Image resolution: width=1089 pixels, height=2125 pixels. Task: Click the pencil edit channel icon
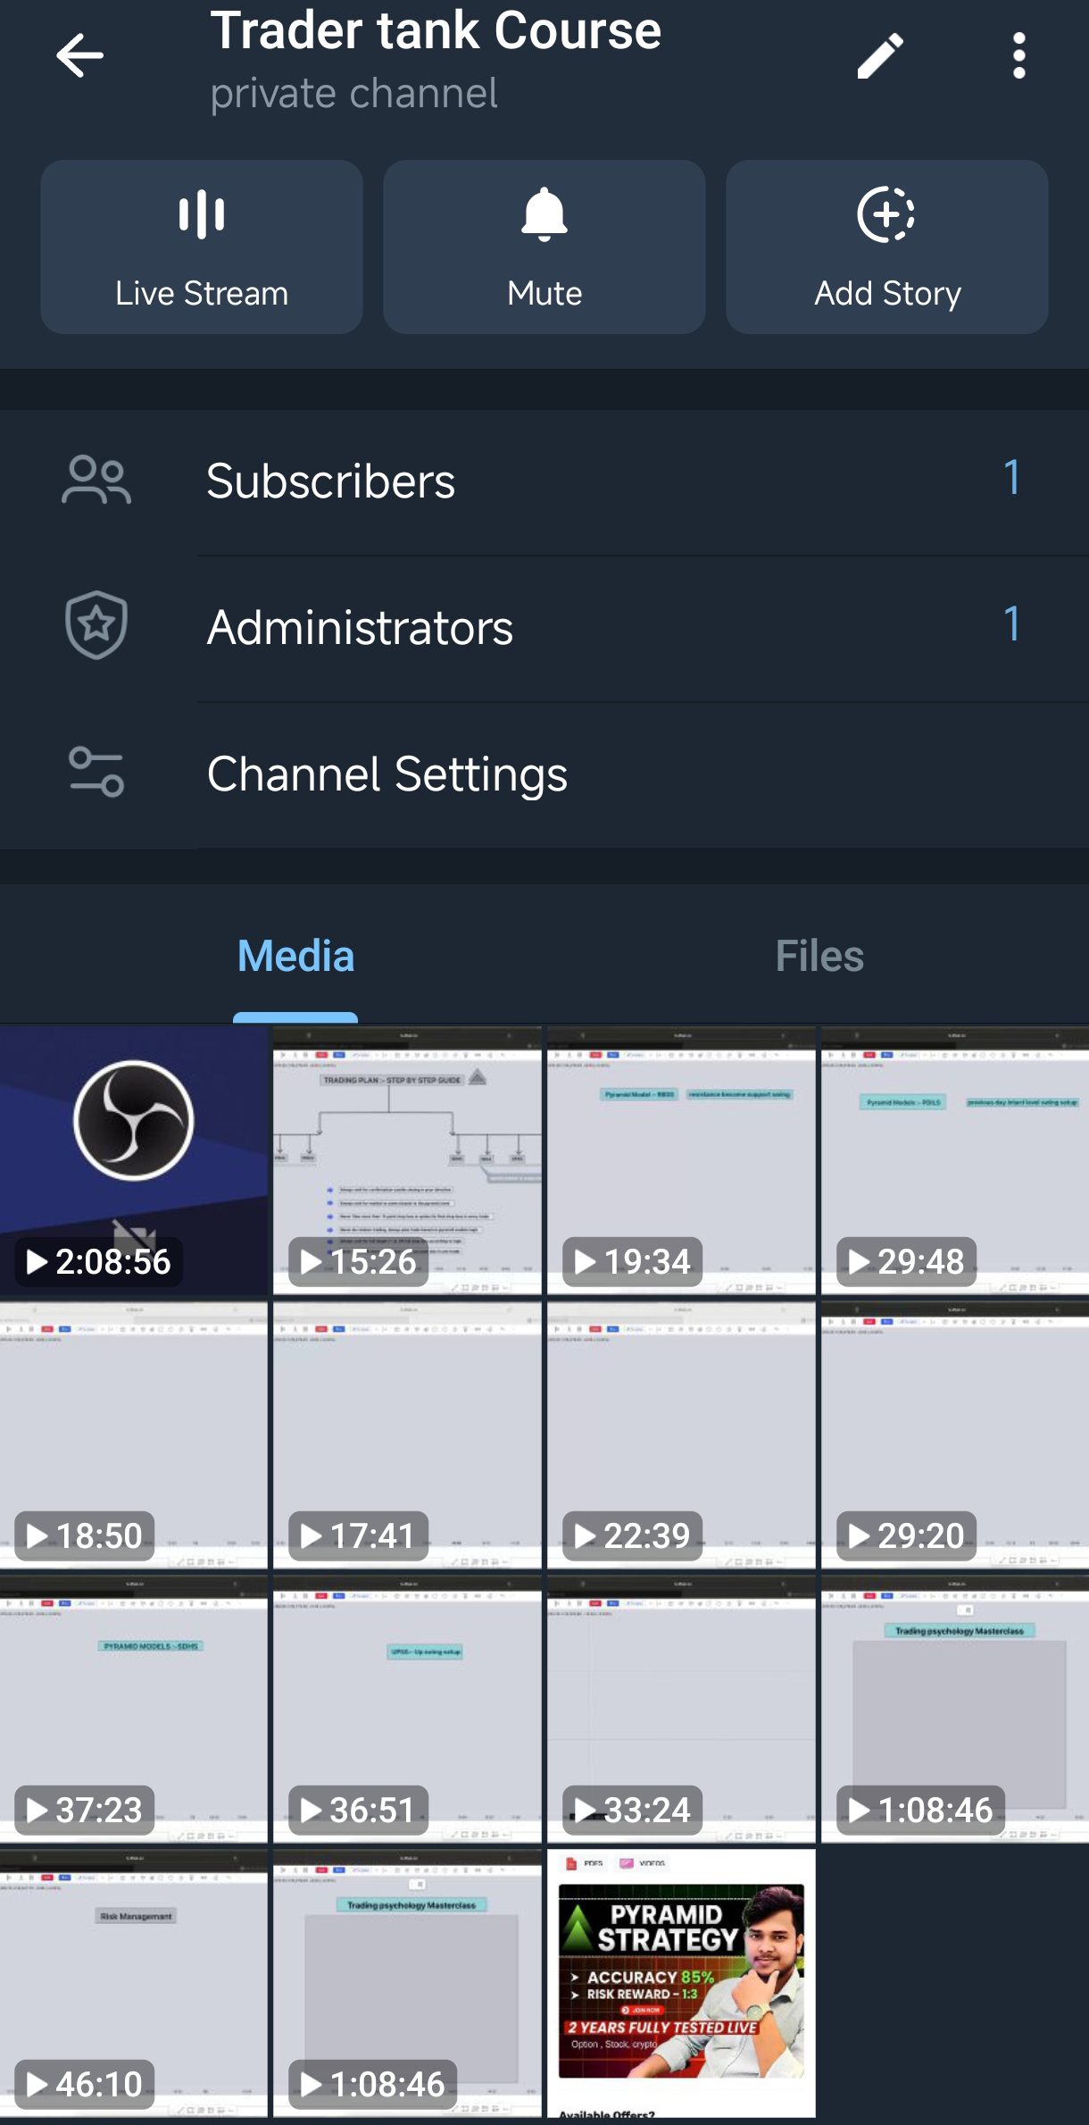880,56
